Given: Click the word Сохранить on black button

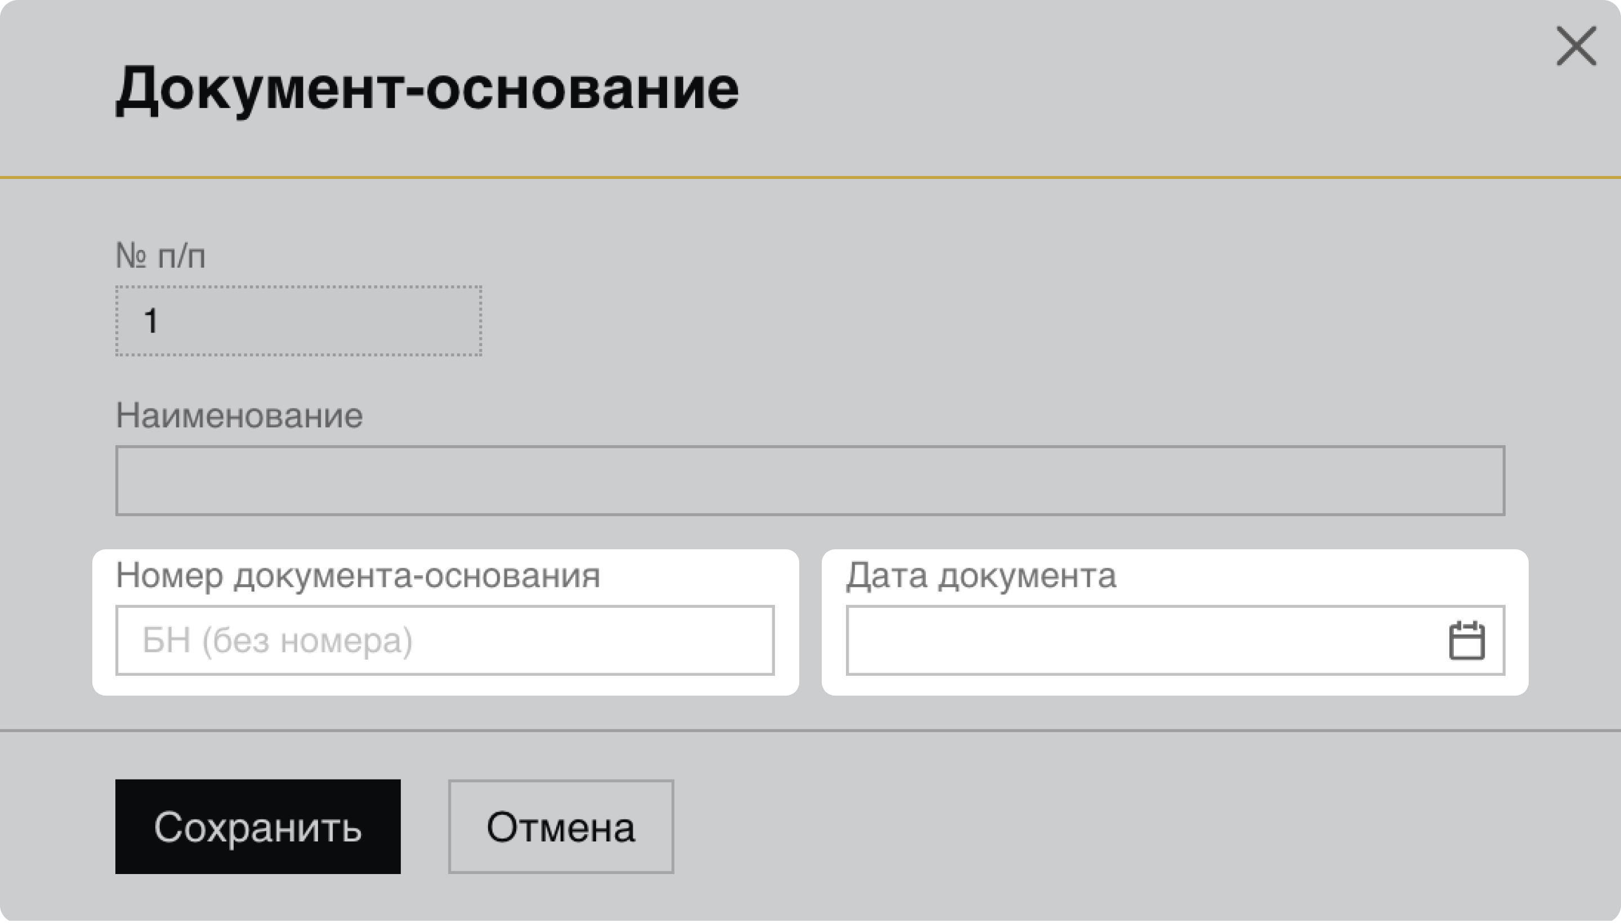Looking at the screenshot, I should click(x=257, y=827).
